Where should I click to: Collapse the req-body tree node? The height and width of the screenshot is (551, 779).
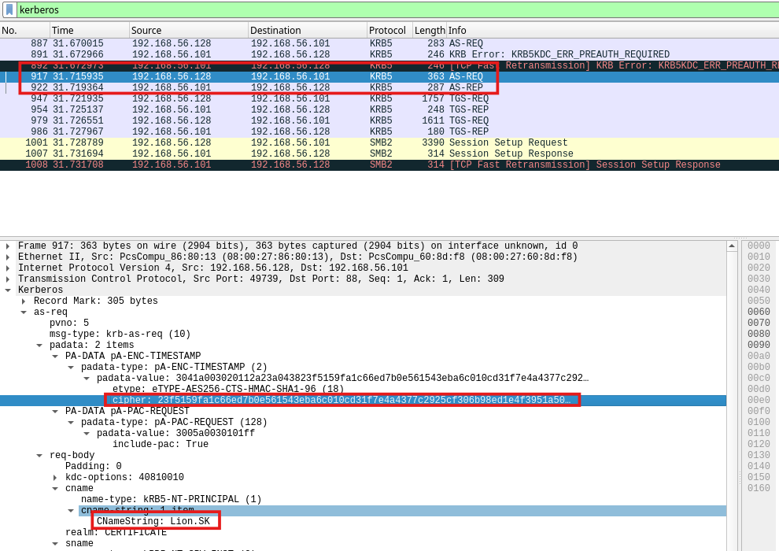(39, 456)
